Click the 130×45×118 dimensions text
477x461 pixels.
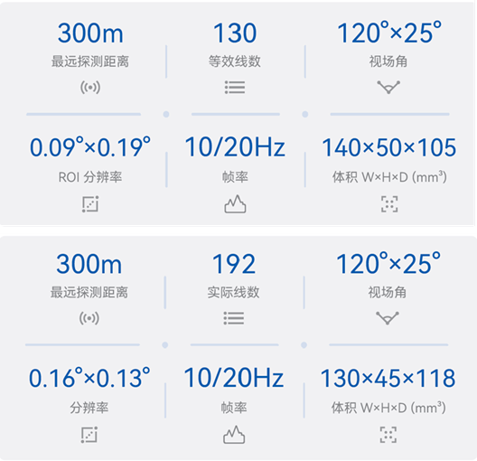(388, 378)
